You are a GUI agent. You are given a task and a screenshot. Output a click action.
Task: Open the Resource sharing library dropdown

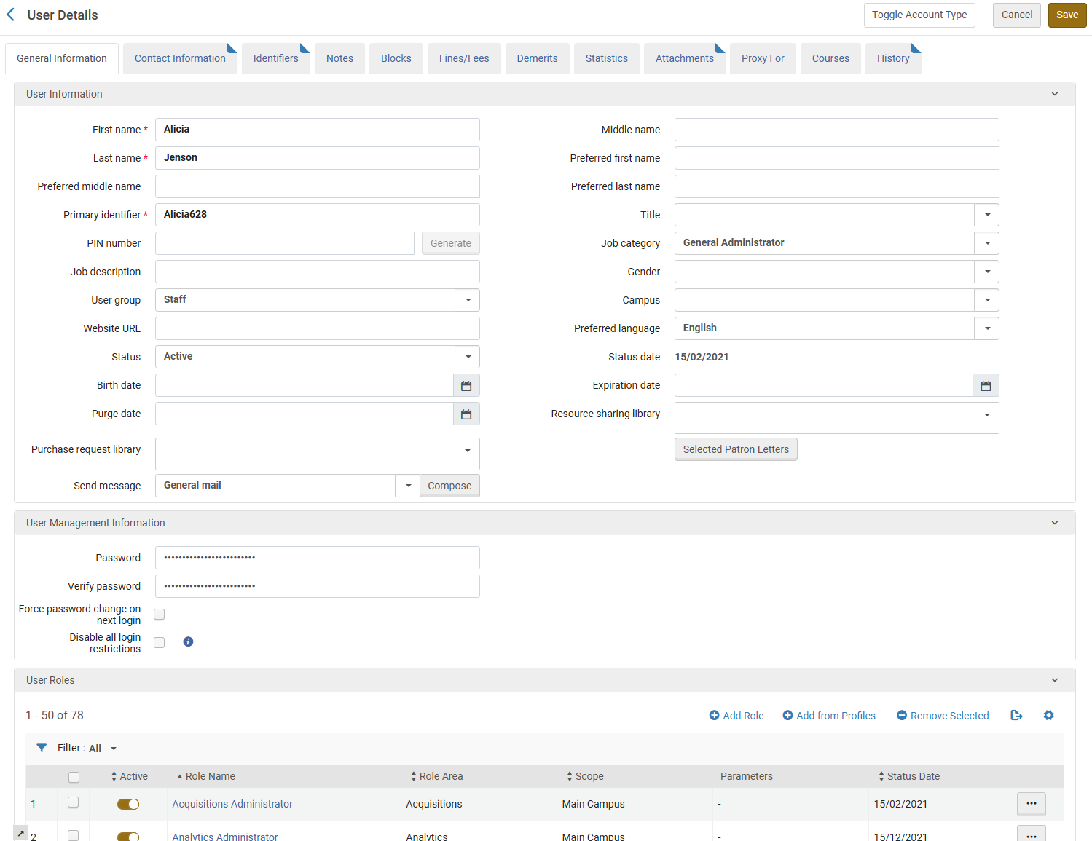[x=837, y=418]
